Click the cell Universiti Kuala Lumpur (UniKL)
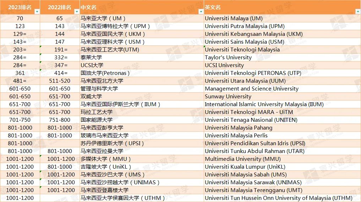 283,167
